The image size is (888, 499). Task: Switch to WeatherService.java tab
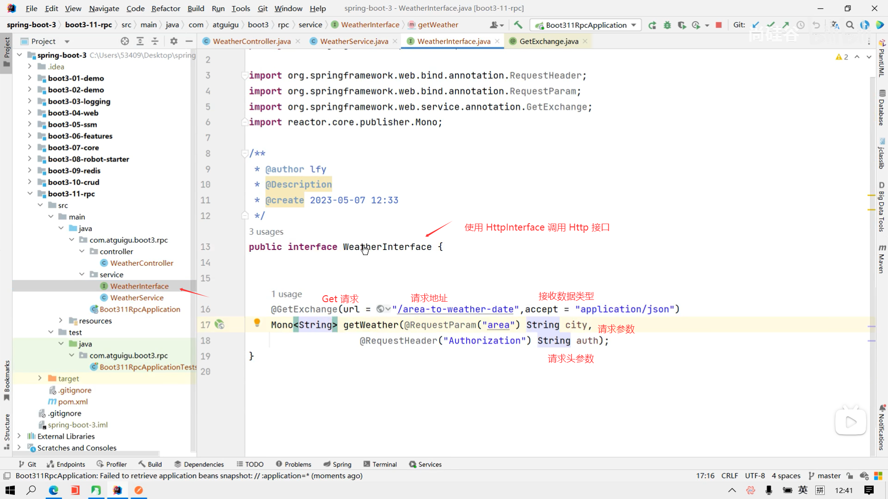(x=354, y=41)
